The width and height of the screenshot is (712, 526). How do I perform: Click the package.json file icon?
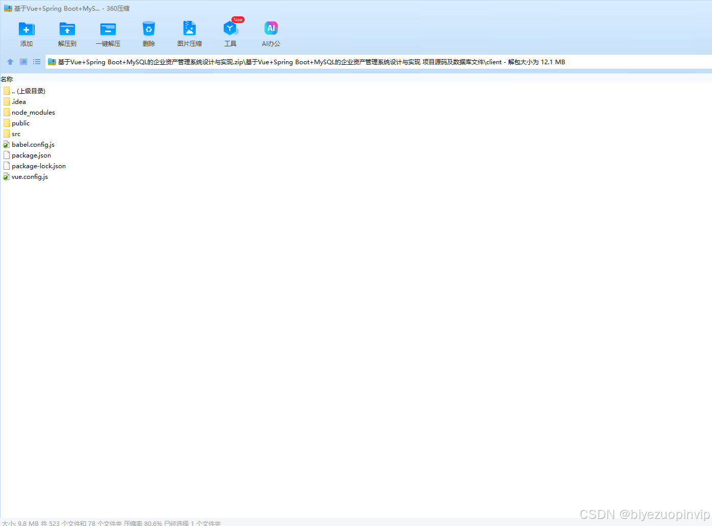click(7, 155)
